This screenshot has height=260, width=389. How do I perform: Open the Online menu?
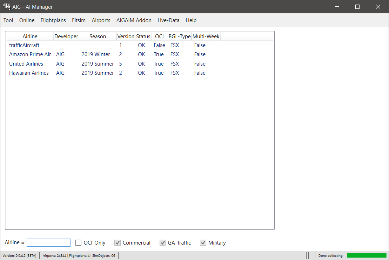pos(27,20)
